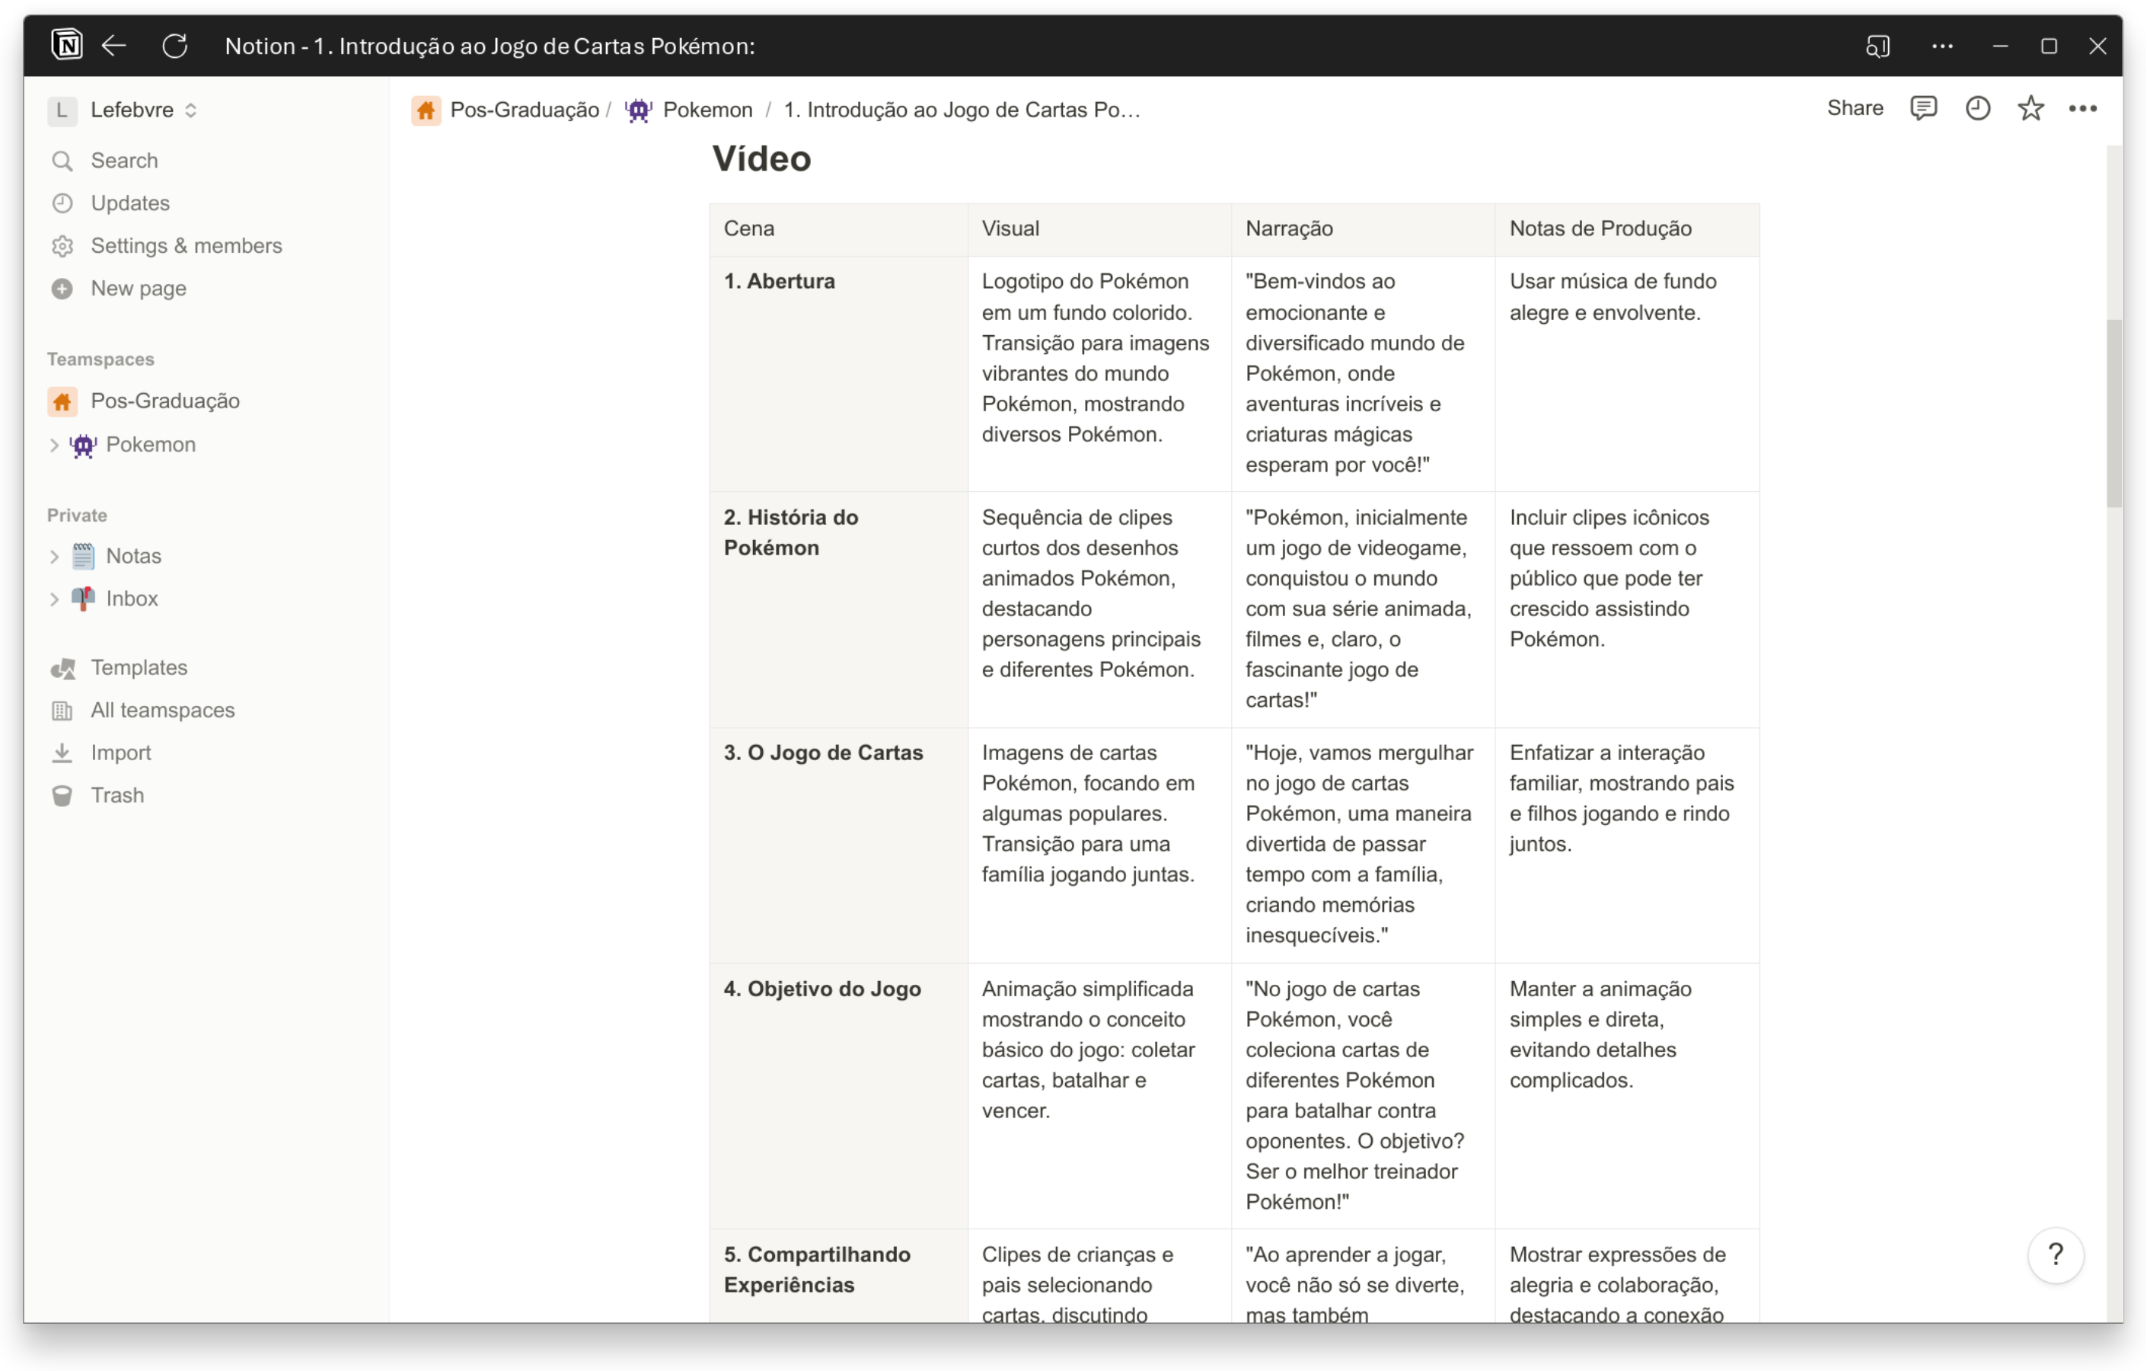Click the Trash bin icon

[62, 797]
